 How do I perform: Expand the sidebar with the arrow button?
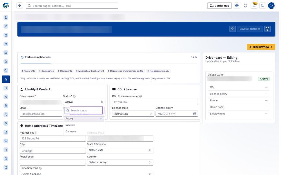click(x=20, y=6)
